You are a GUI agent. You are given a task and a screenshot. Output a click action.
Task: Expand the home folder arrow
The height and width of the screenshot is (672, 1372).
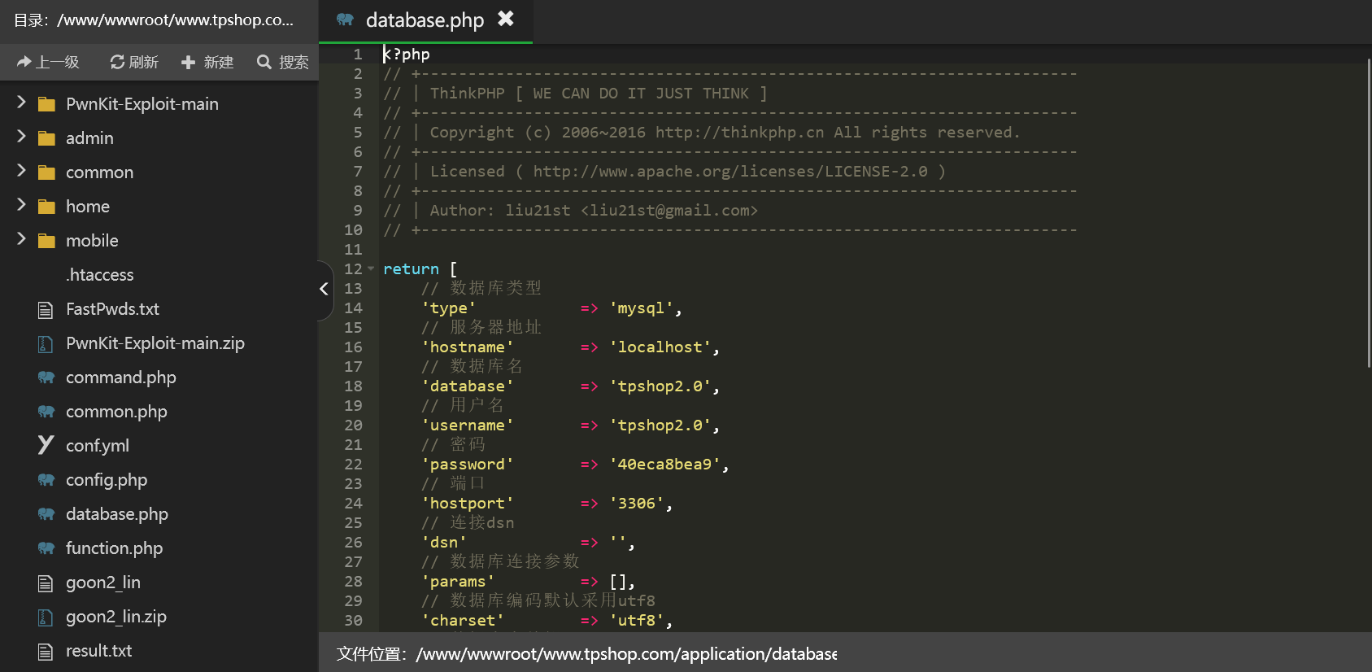pyautogui.click(x=21, y=205)
